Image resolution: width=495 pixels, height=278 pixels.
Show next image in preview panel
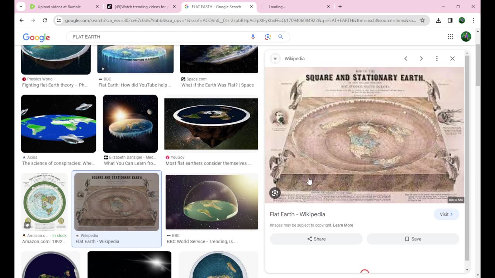(x=421, y=59)
